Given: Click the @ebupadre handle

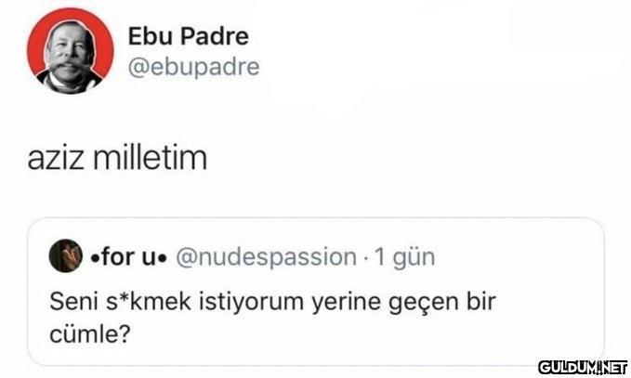Looking at the screenshot, I should [x=192, y=67].
